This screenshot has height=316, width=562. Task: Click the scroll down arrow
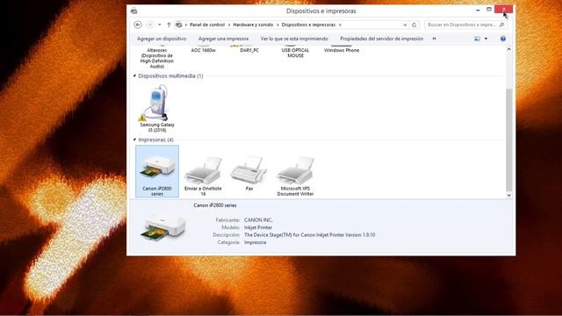(x=508, y=195)
